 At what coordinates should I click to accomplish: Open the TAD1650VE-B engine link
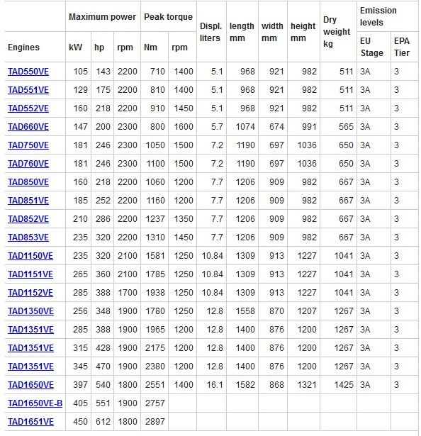click(35, 403)
